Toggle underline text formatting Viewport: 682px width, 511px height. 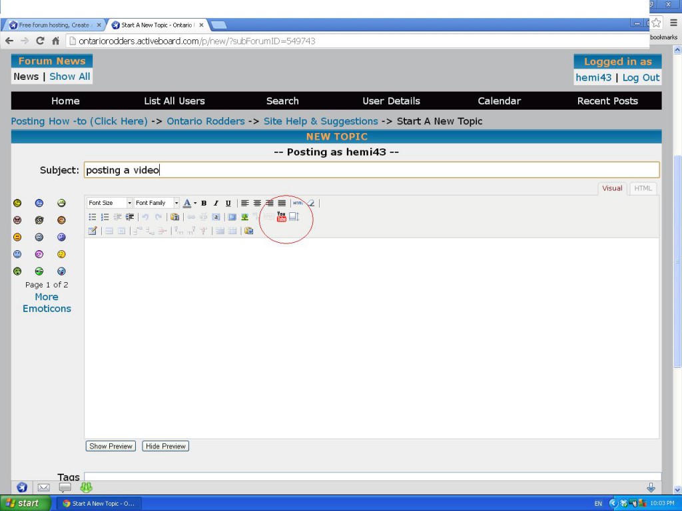pyautogui.click(x=228, y=203)
